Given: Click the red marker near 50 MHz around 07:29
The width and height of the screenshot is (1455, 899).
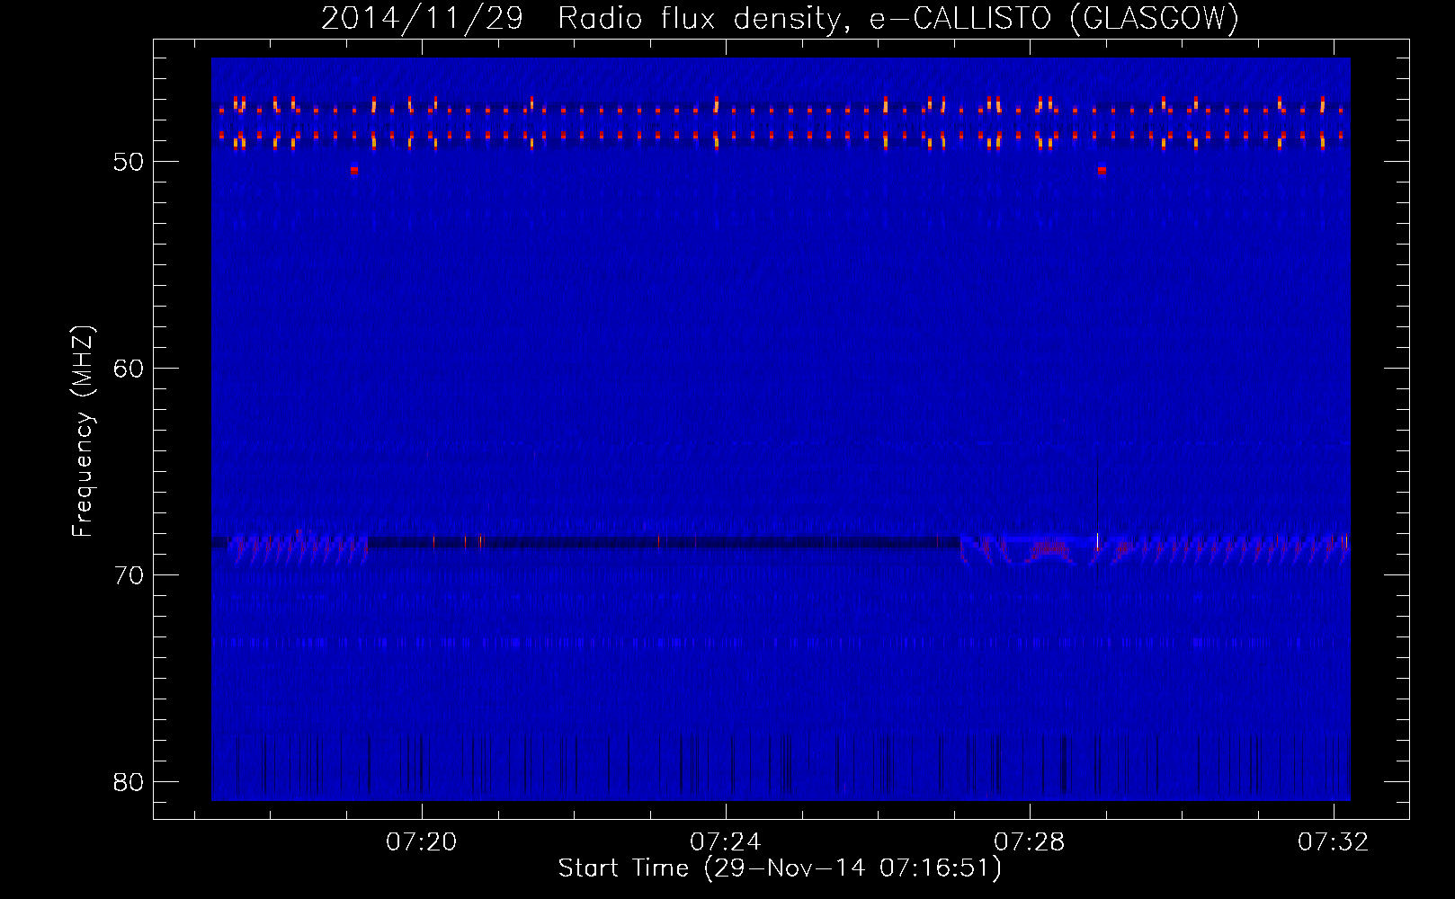Looking at the screenshot, I should 1102,170.
